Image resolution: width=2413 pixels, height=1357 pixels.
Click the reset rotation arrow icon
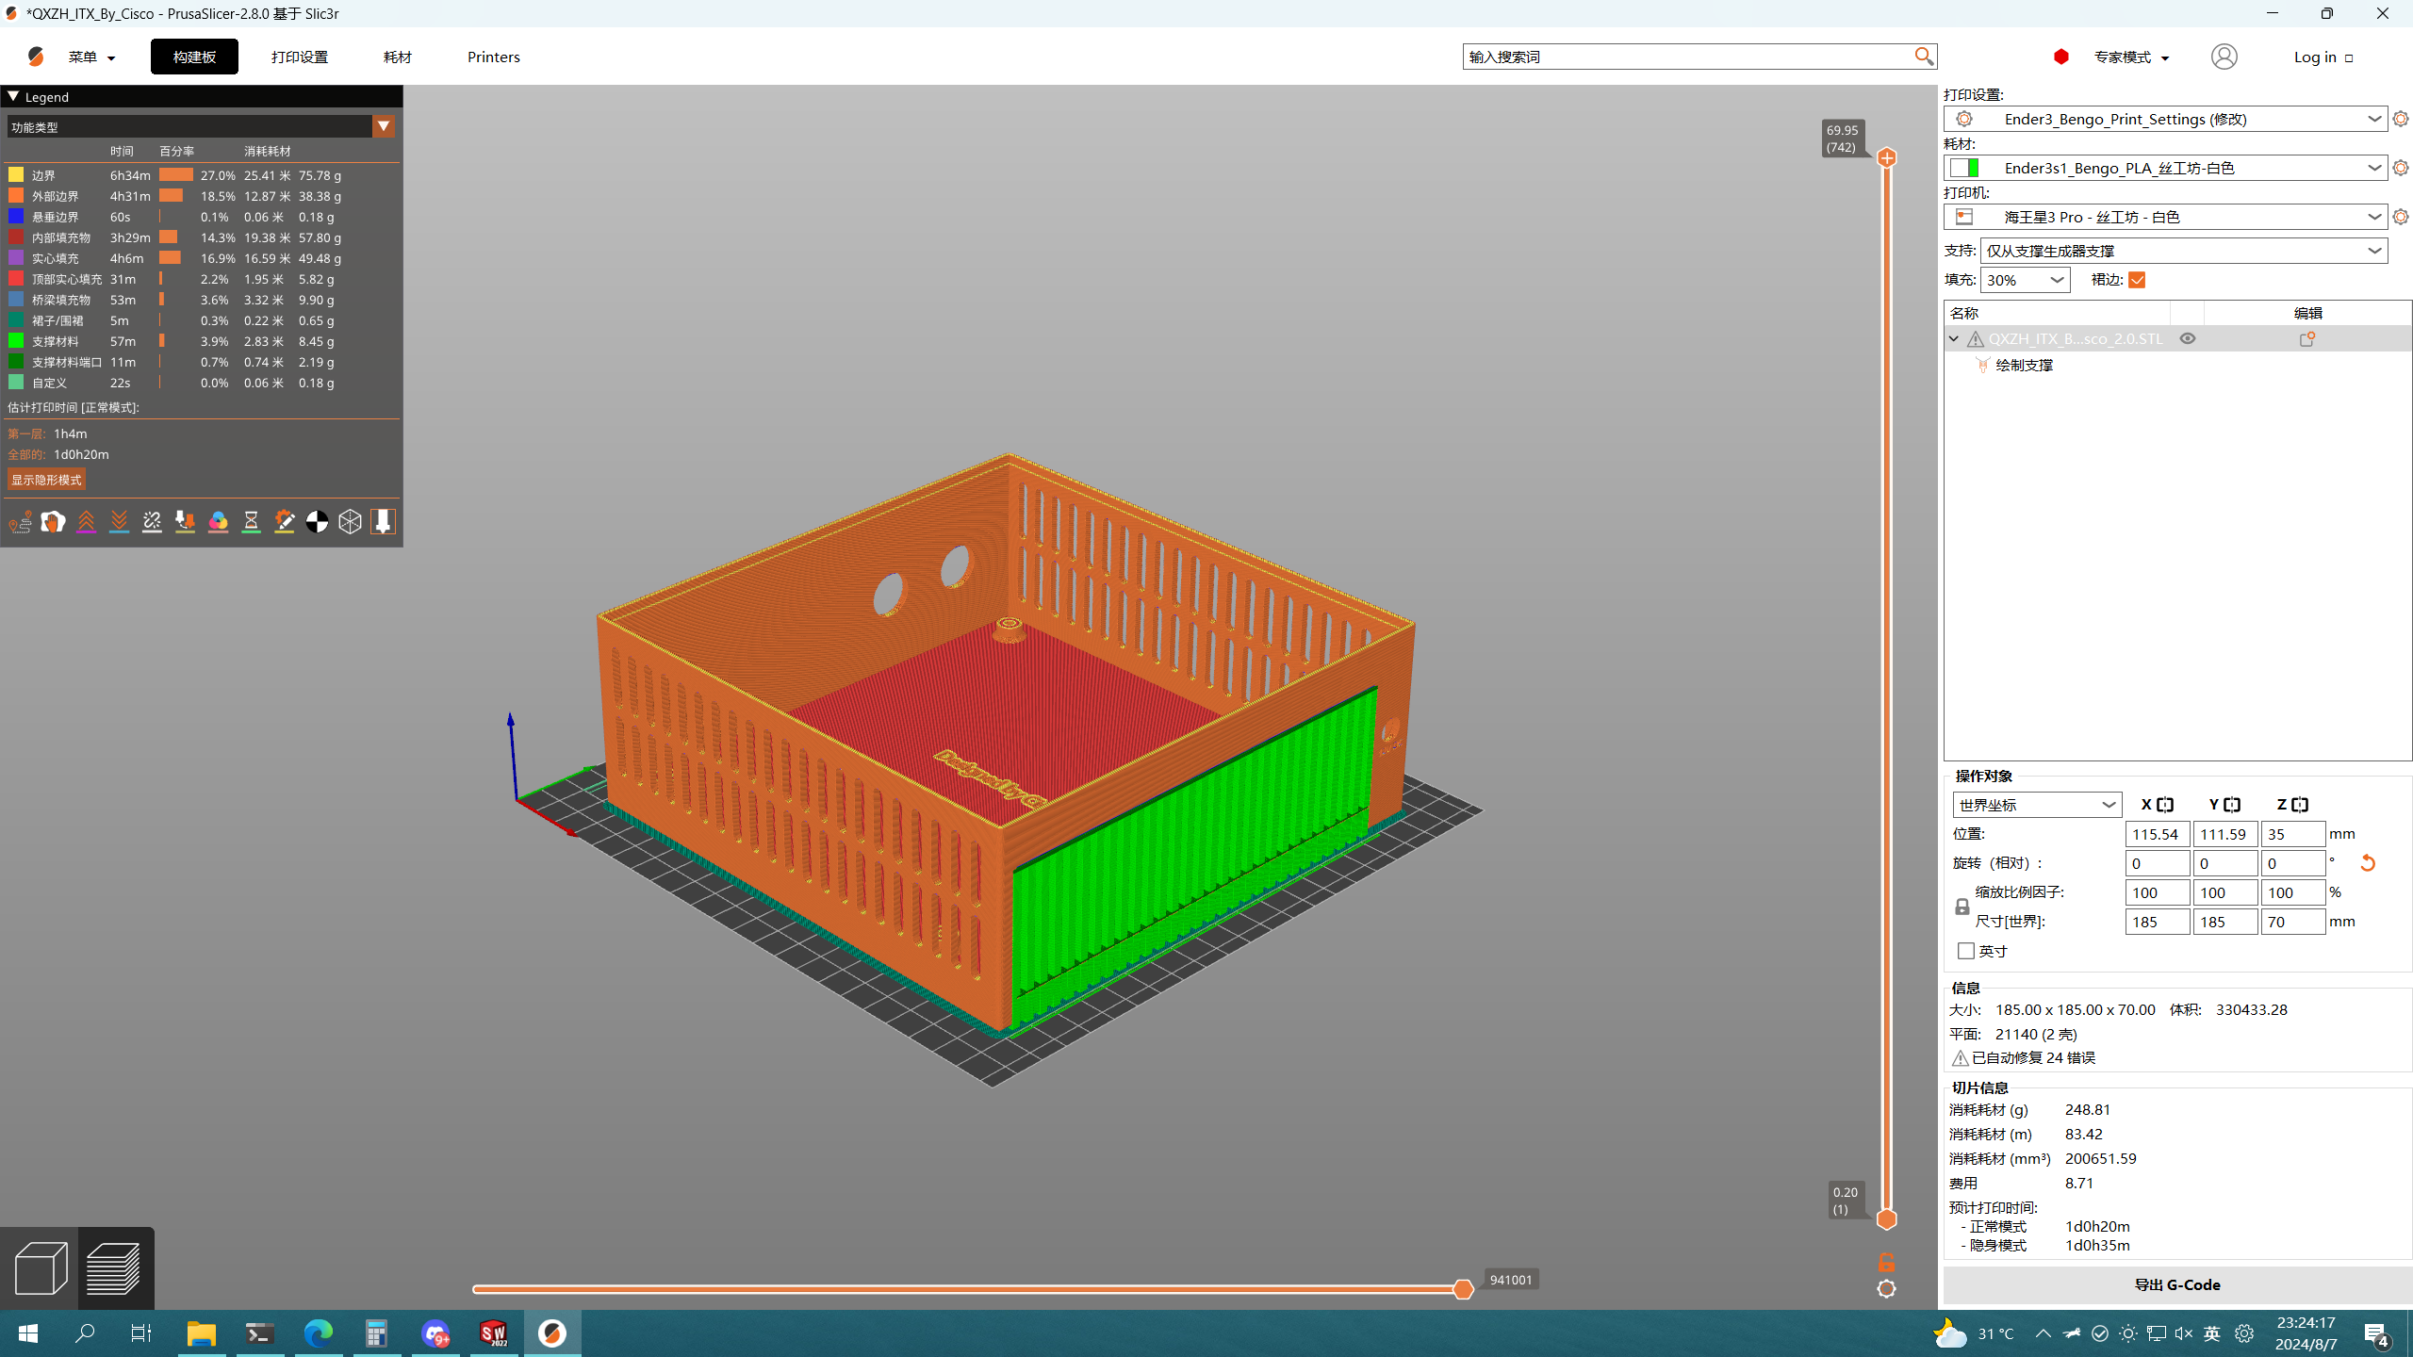tap(2367, 863)
